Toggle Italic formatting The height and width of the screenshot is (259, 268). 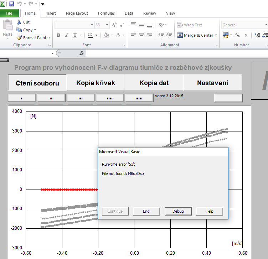pos(67,35)
